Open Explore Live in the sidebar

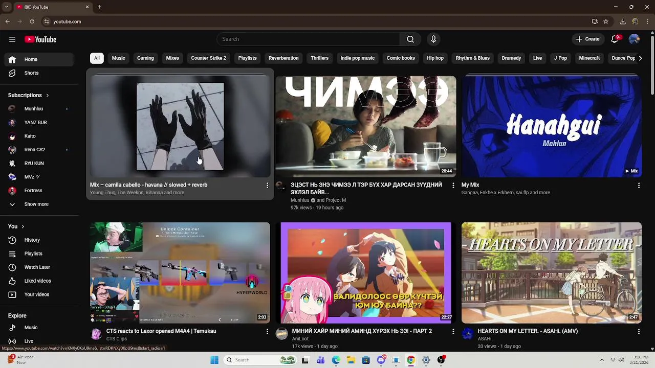pos(39,341)
